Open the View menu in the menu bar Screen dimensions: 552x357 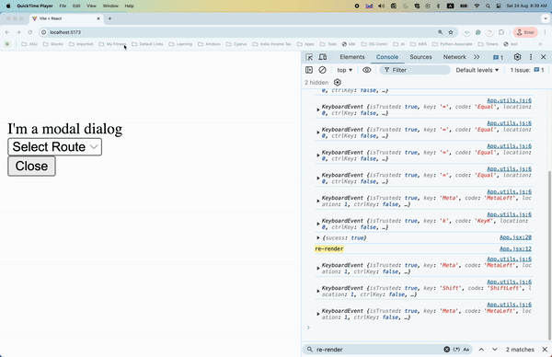[x=91, y=6]
